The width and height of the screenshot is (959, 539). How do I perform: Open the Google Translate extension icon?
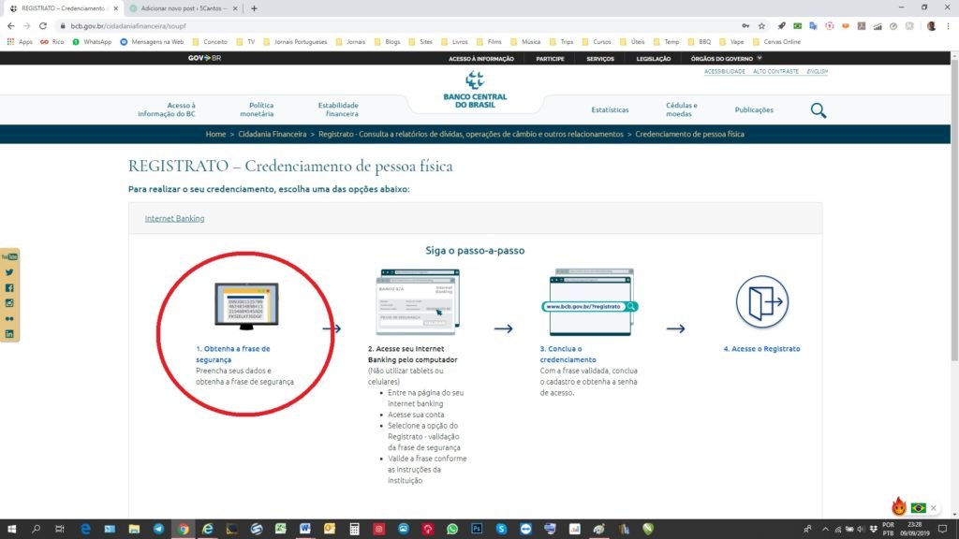[813, 25]
